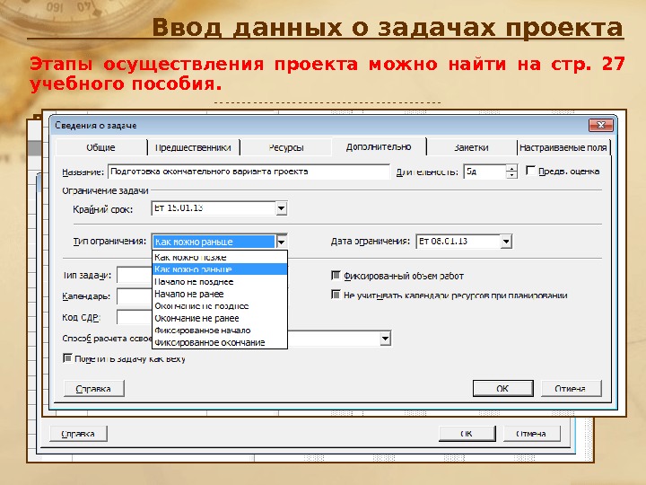Viewport: 646px width, 485px height.
Task: Select Фиксированное окончание constraint
Action: (220, 342)
